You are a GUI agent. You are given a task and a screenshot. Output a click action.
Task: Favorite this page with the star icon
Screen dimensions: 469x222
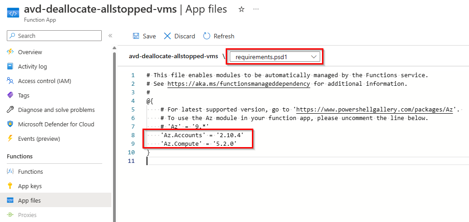[x=242, y=9]
